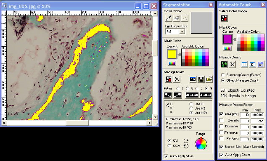The height and width of the screenshot is (161, 267).
Task: Enable the Density measure checkbox
Action: [x=221, y=120]
